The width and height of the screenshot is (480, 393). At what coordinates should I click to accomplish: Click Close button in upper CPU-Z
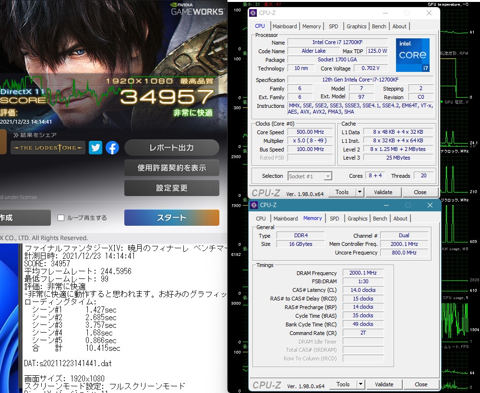[x=420, y=192]
